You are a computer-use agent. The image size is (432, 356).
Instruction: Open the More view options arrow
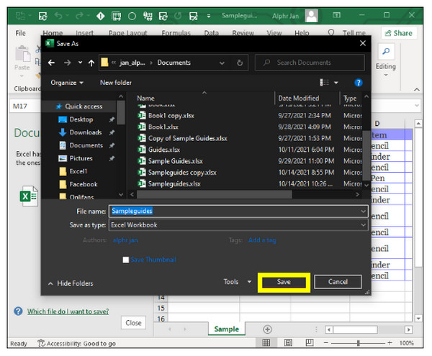(336, 83)
